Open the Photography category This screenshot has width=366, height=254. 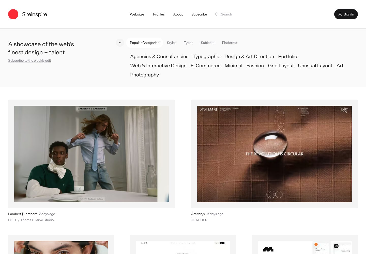(144, 75)
